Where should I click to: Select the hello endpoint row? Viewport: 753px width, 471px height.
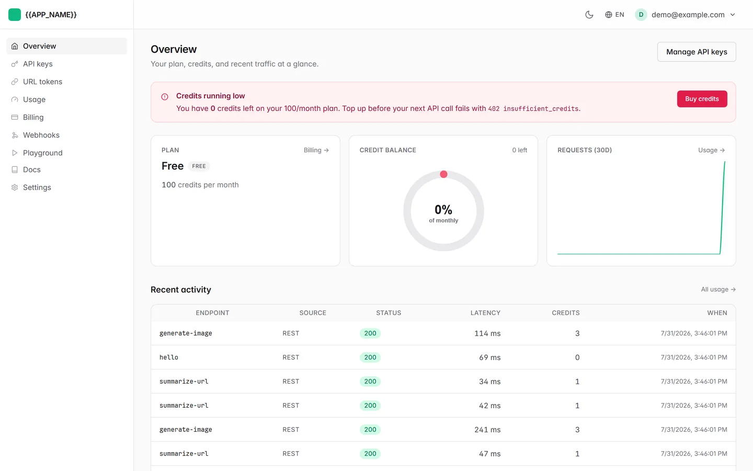point(443,357)
